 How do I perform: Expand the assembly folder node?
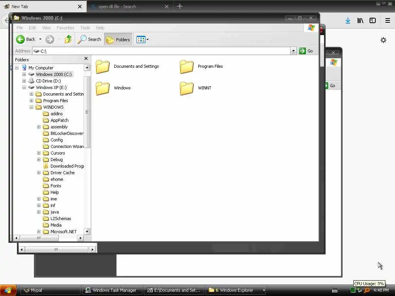[39, 126]
